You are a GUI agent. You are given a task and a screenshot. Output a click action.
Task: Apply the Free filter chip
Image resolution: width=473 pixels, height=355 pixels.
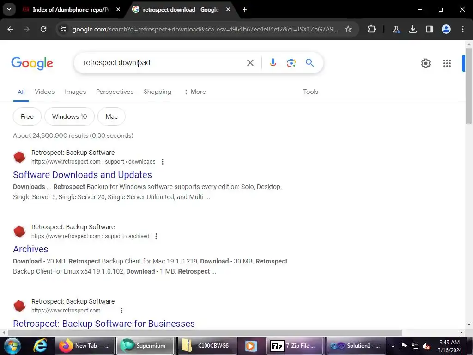pyautogui.click(x=27, y=116)
